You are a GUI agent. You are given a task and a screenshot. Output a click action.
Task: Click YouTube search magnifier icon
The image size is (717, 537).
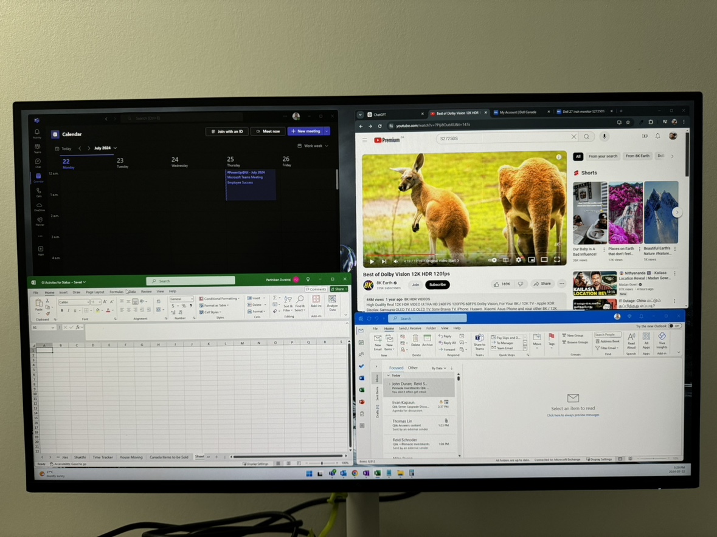(x=586, y=137)
